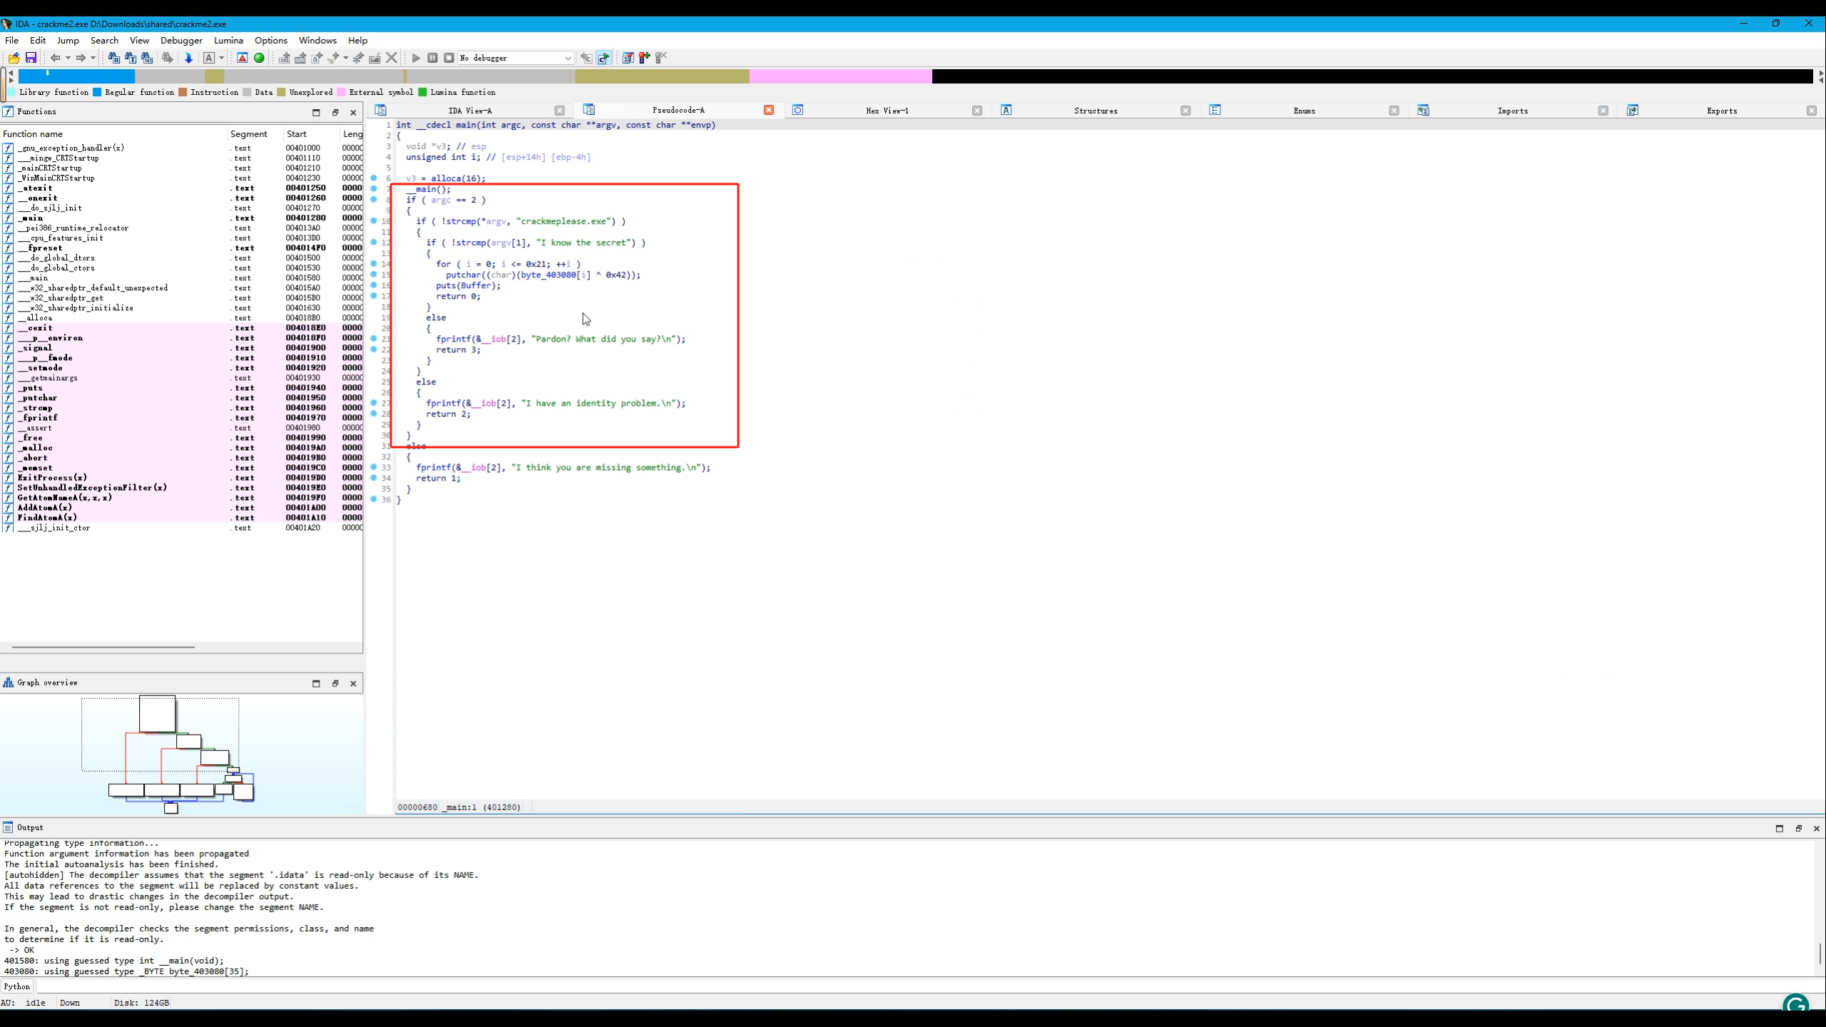Expand the back-arrow history dropdown

tap(68, 58)
